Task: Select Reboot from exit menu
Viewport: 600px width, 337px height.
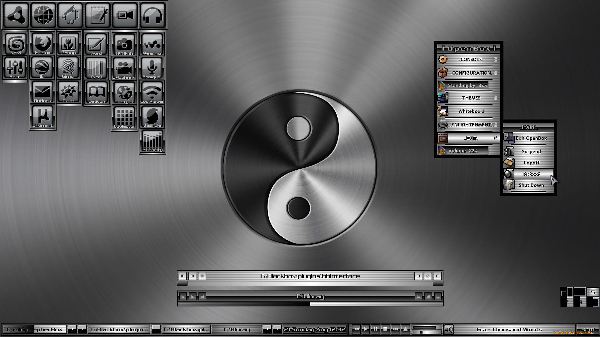Action: [x=531, y=173]
